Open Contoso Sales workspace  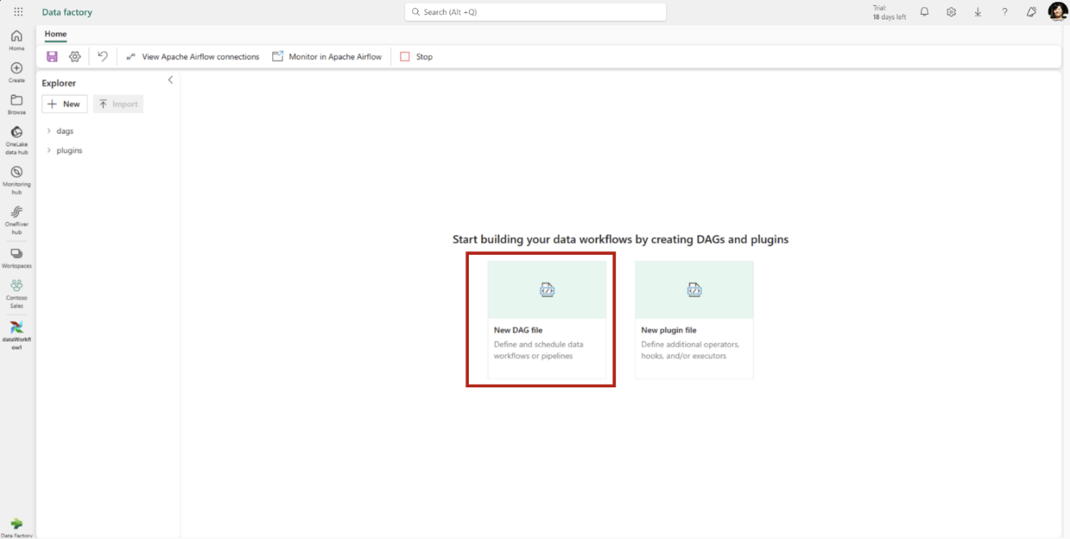[x=16, y=294]
